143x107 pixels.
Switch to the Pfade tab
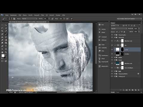pos(118,92)
